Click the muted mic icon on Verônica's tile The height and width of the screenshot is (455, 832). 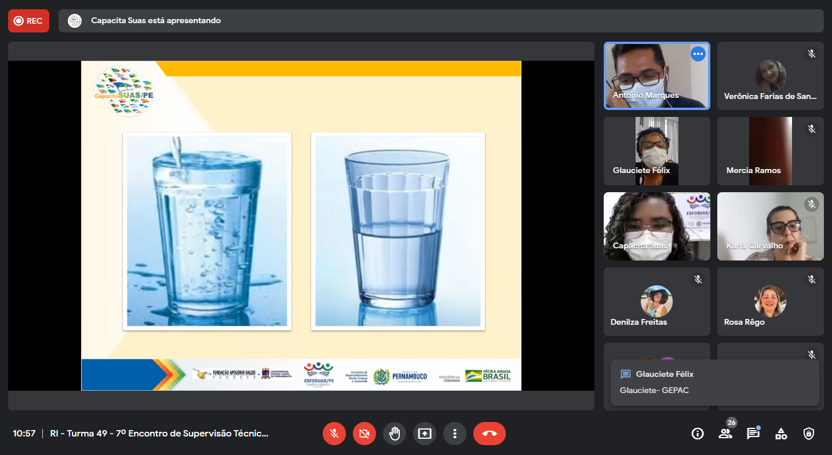[812, 54]
